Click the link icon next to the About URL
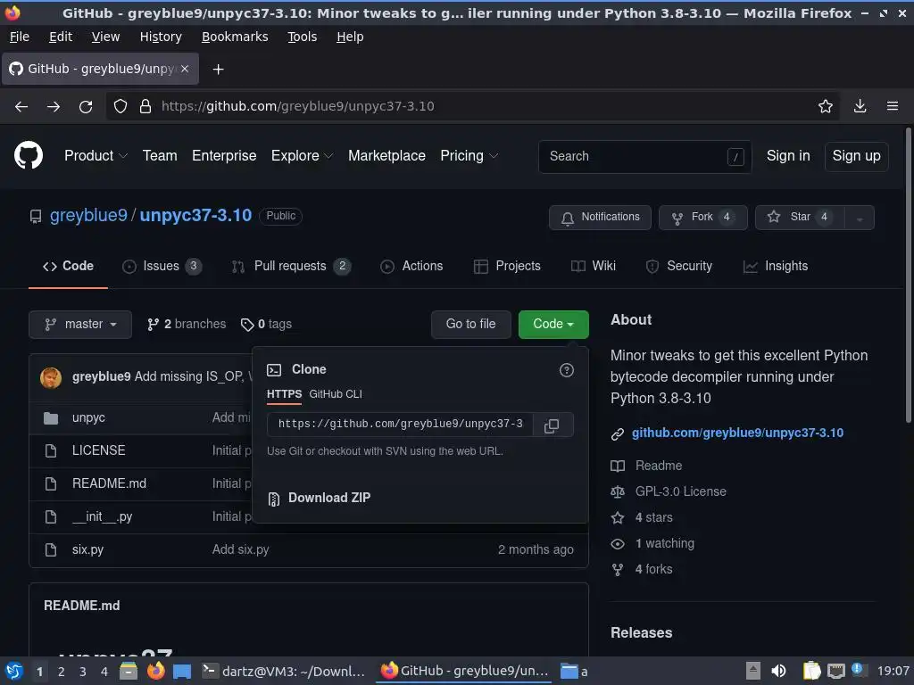Image resolution: width=914 pixels, height=685 pixels. 618,434
